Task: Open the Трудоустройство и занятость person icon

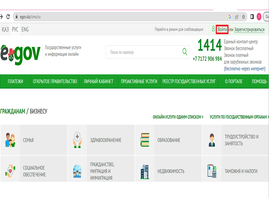Action: click(x=212, y=140)
